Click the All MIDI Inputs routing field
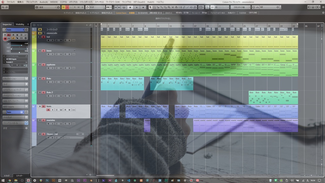 click(15, 59)
